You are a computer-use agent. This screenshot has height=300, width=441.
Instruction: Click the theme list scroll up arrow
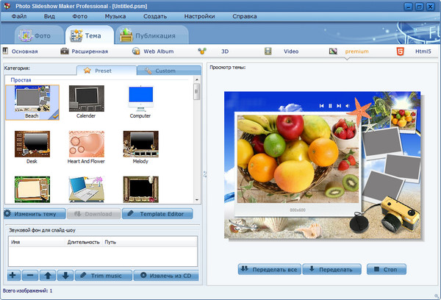(197, 79)
